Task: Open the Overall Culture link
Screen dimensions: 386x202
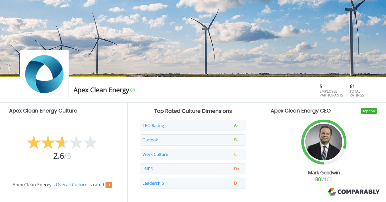Action: point(71,185)
